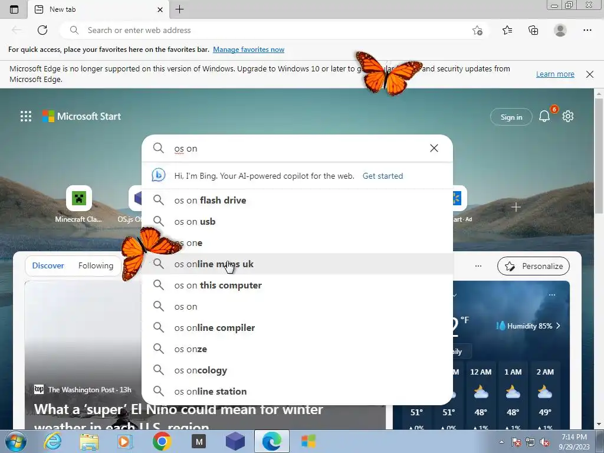
Task: Select the 12 AM hourly forecast
Action: [x=481, y=395]
